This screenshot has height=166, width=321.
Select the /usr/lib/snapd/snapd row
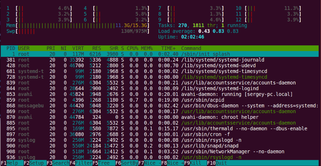(160, 146)
